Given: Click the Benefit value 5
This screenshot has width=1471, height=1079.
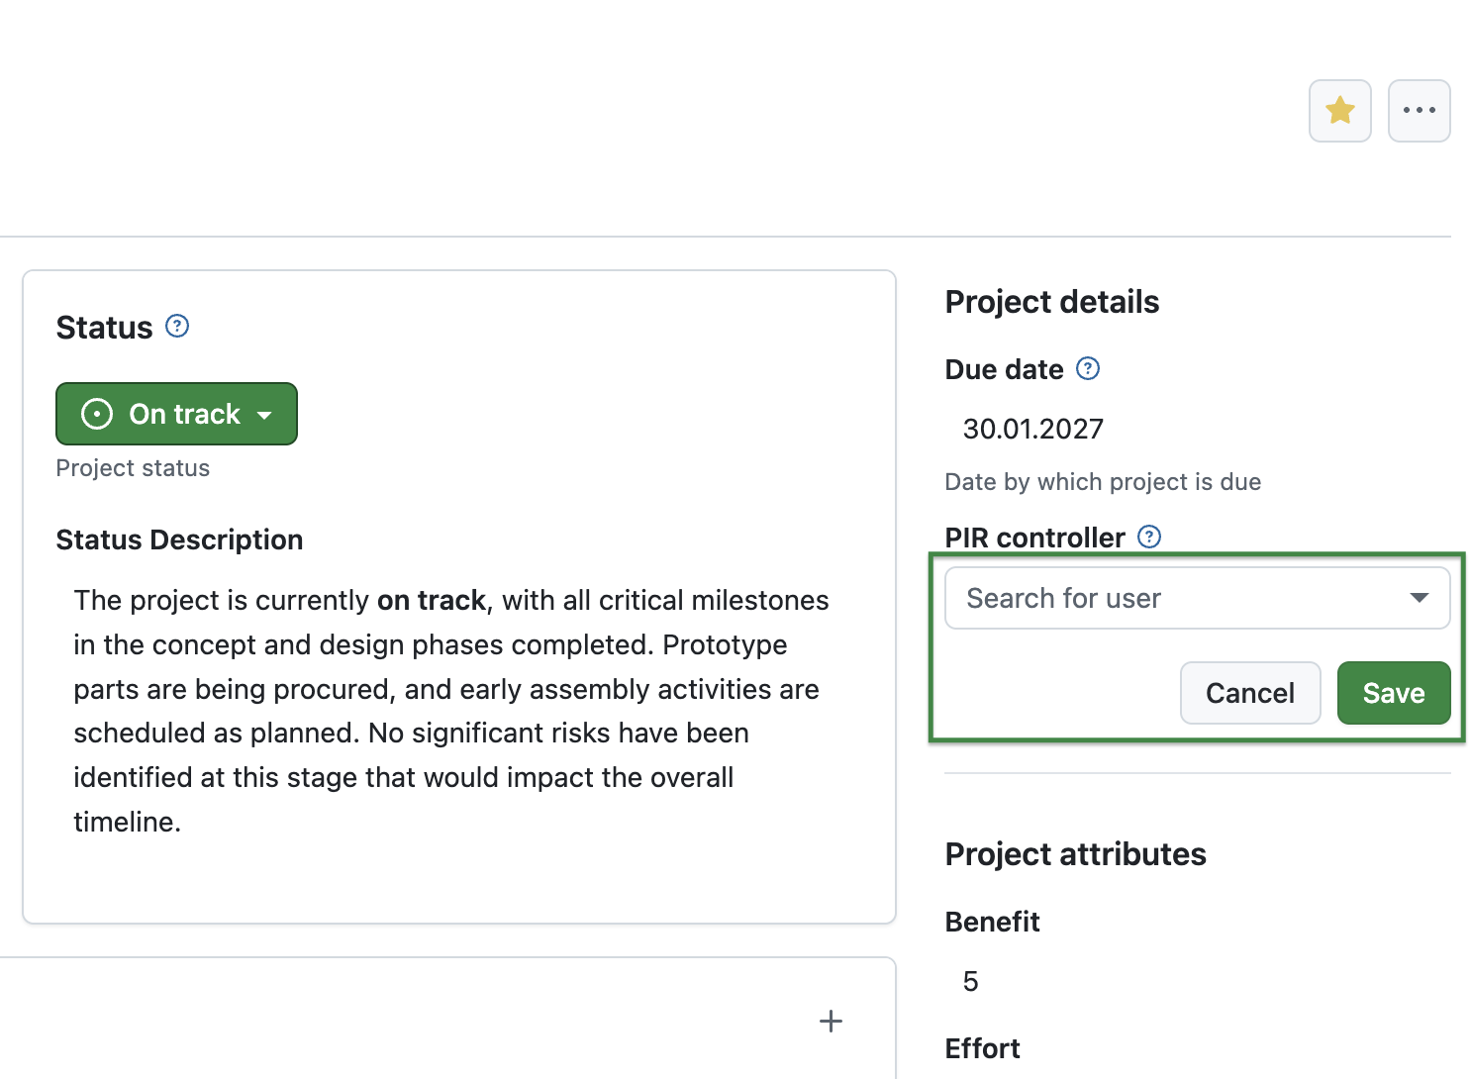Looking at the screenshot, I should point(968,981).
